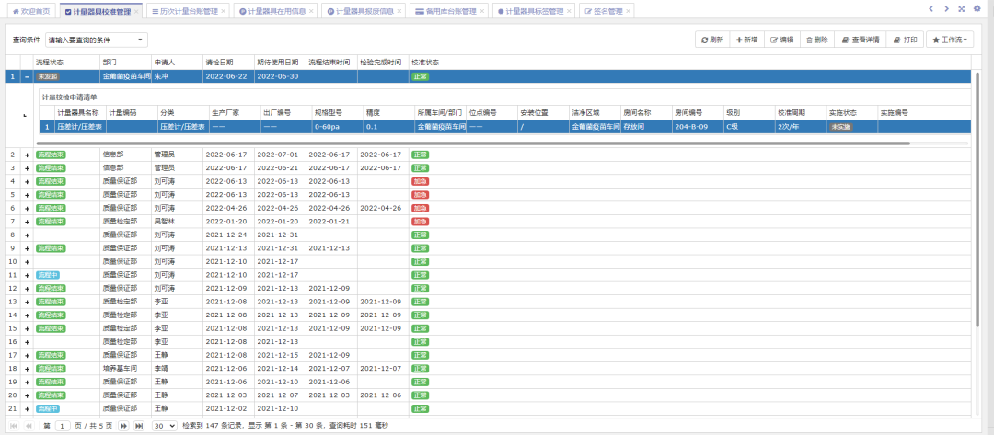Click the 2021-12-06 verification time in row 20
The width and height of the screenshot is (994, 435).
click(383, 395)
